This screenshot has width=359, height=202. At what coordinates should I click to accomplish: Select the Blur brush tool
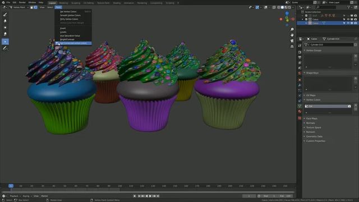pyautogui.click(x=5, y=21)
